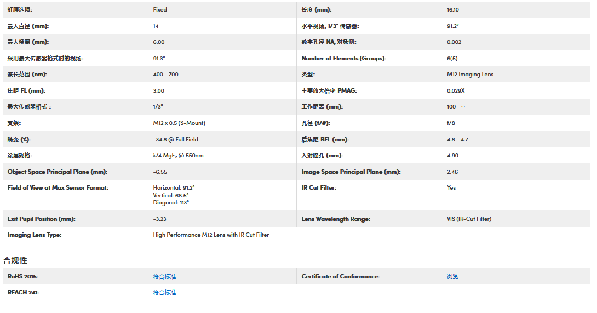
Task: Click the 虹膜选项 Fixed value
Action: tap(160, 10)
